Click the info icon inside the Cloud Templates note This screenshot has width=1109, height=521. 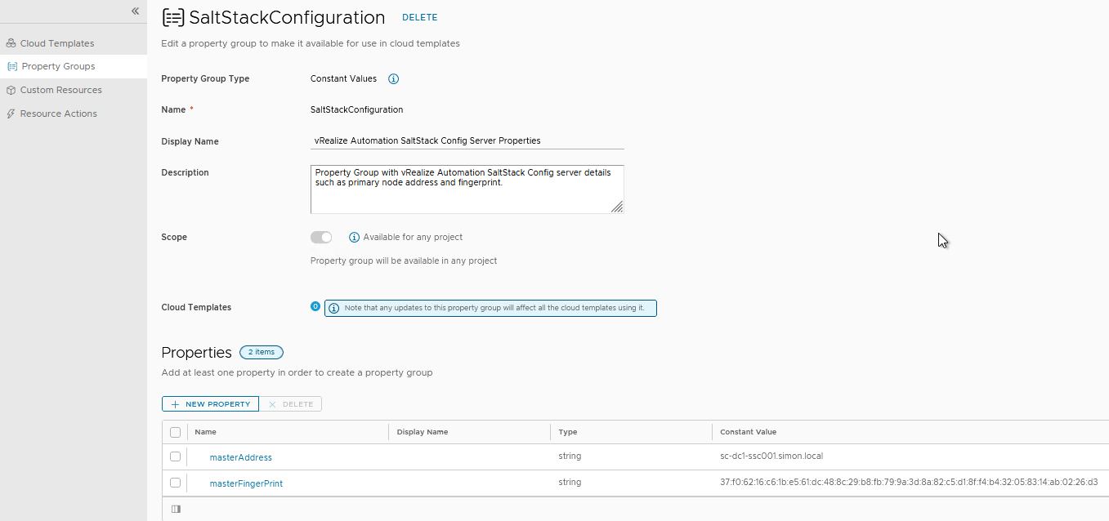coord(333,308)
